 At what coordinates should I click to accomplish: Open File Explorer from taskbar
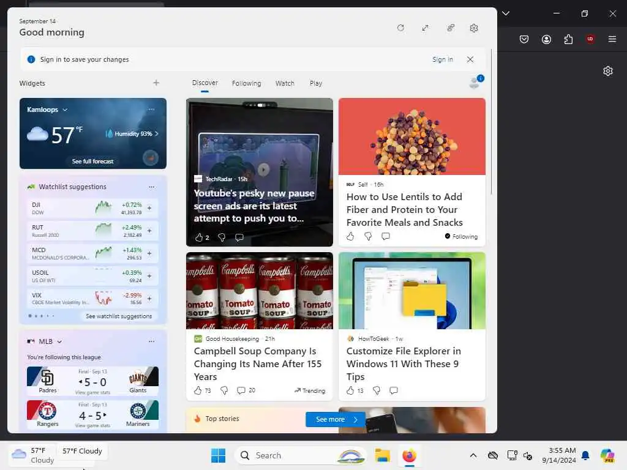[x=382, y=455]
